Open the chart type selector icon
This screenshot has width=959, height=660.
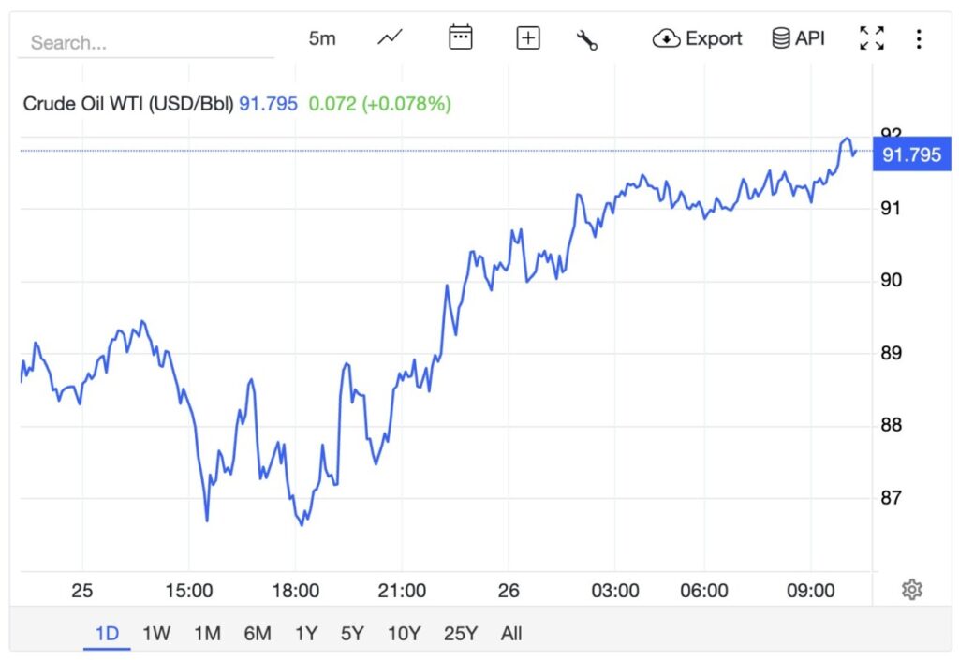click(388, 37)
